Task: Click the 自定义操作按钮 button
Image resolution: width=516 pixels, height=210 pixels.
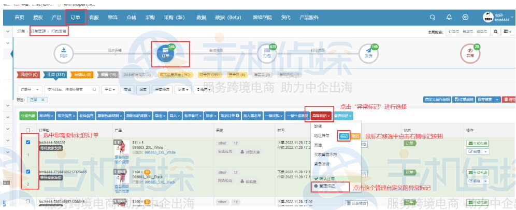Action: pyautogui.click(x=437, y=99)
